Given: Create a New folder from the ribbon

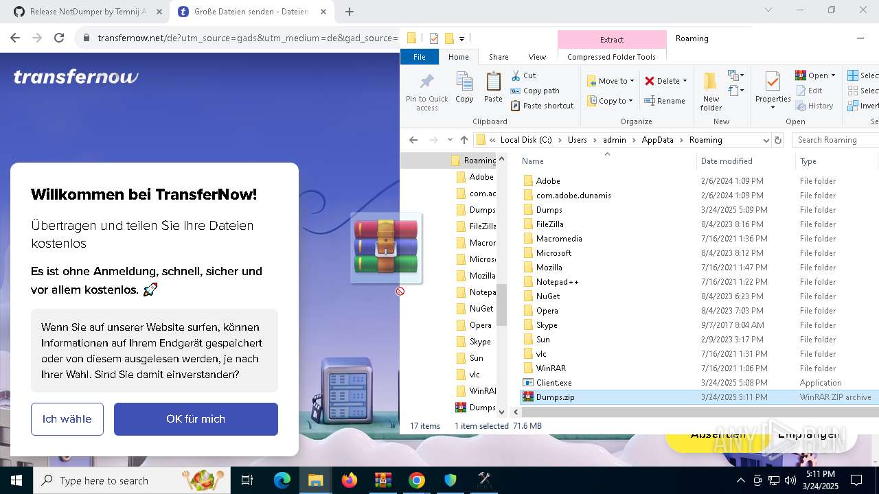Looking at the screenshot, I should point(711,91).
